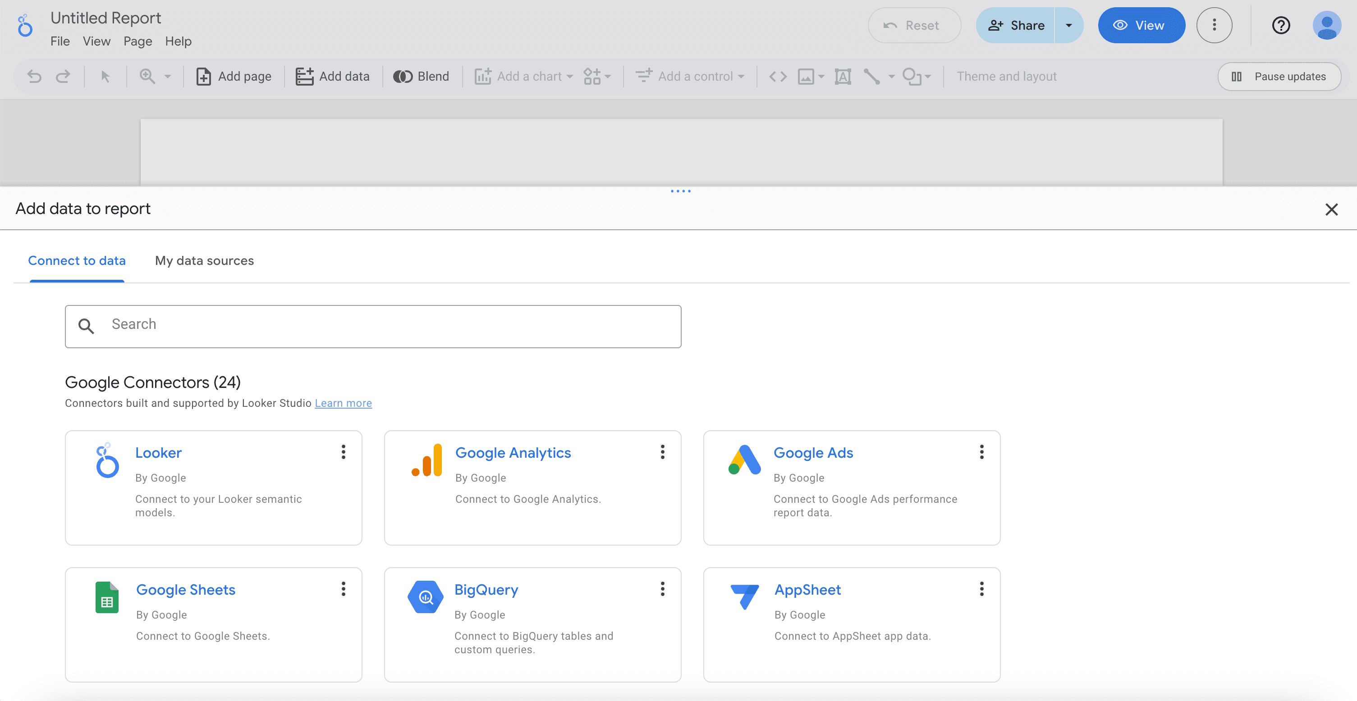Click the redo arrow icon
Screen dimensions: 1357x701
[x=63, y=77]
